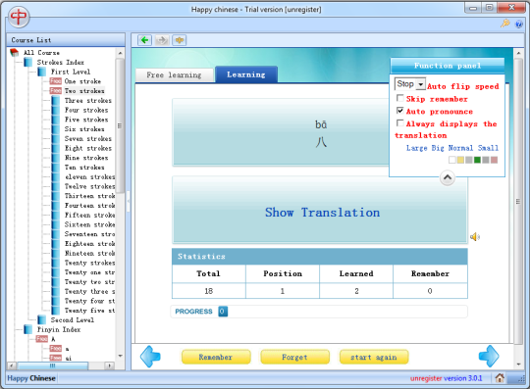Click the Free badge beside ai
The width and height of the screenshot is (530, 389).
click(x=55, y=358)
